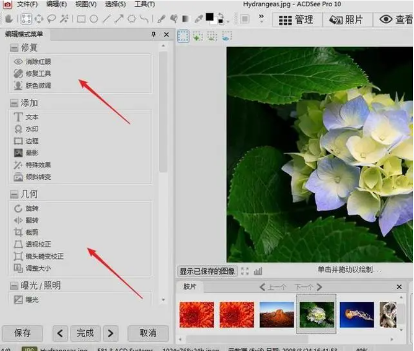Open the 晕影 tool
The height and width of the screenshot is (351, 414).
tap(26, 152)
